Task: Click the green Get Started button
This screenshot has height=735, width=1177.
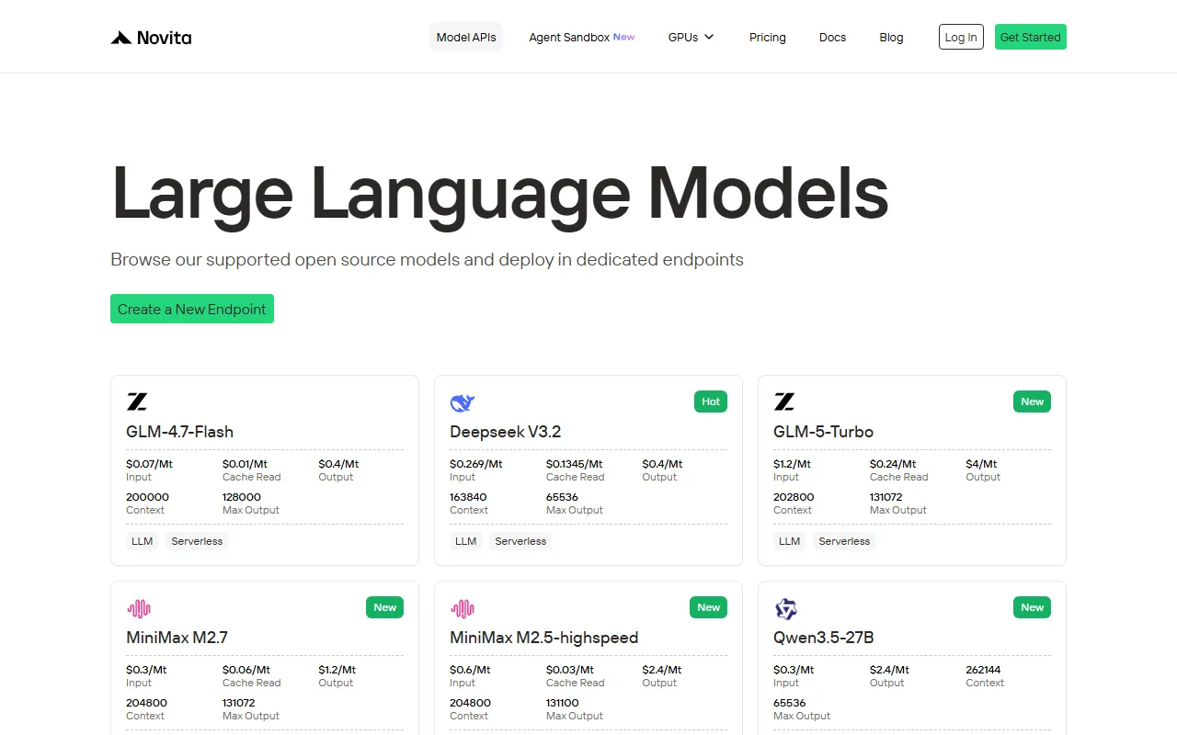Action: (1030, 38)
